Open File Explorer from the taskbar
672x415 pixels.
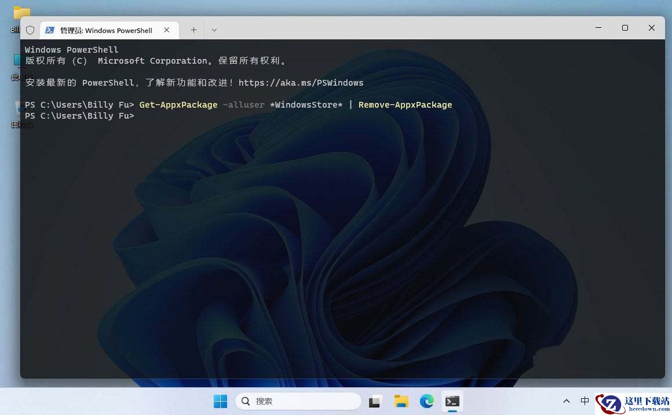pos(401,401)
